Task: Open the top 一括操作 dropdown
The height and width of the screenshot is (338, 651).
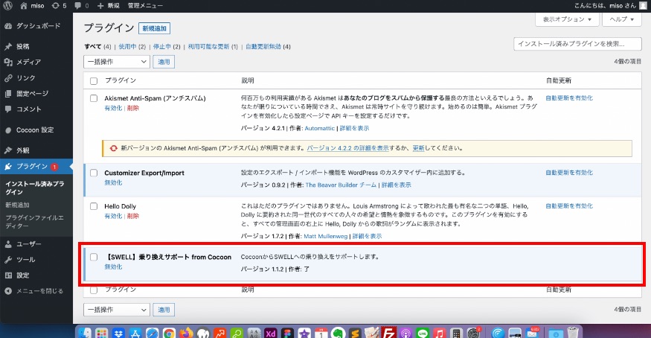Action: (x=117, y=62)
